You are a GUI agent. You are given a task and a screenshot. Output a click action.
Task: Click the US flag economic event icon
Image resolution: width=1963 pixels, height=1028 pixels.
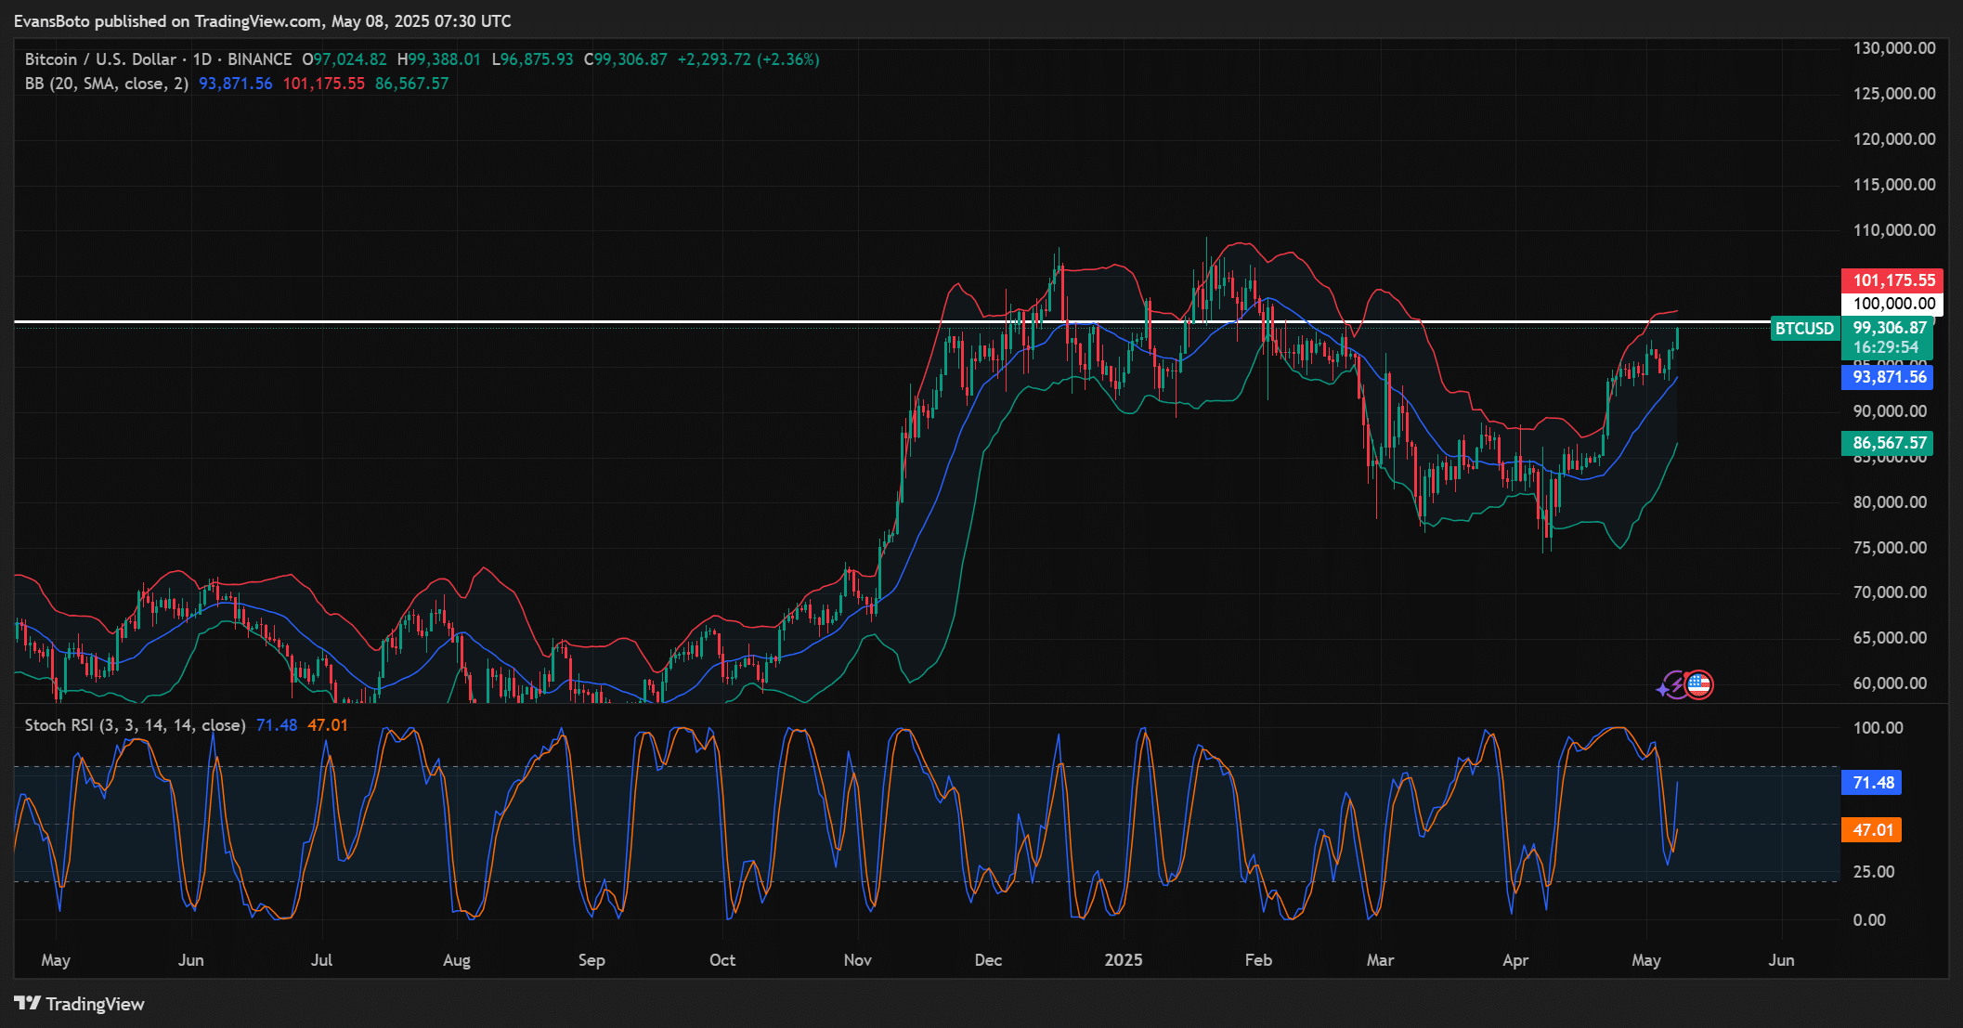1698,685
